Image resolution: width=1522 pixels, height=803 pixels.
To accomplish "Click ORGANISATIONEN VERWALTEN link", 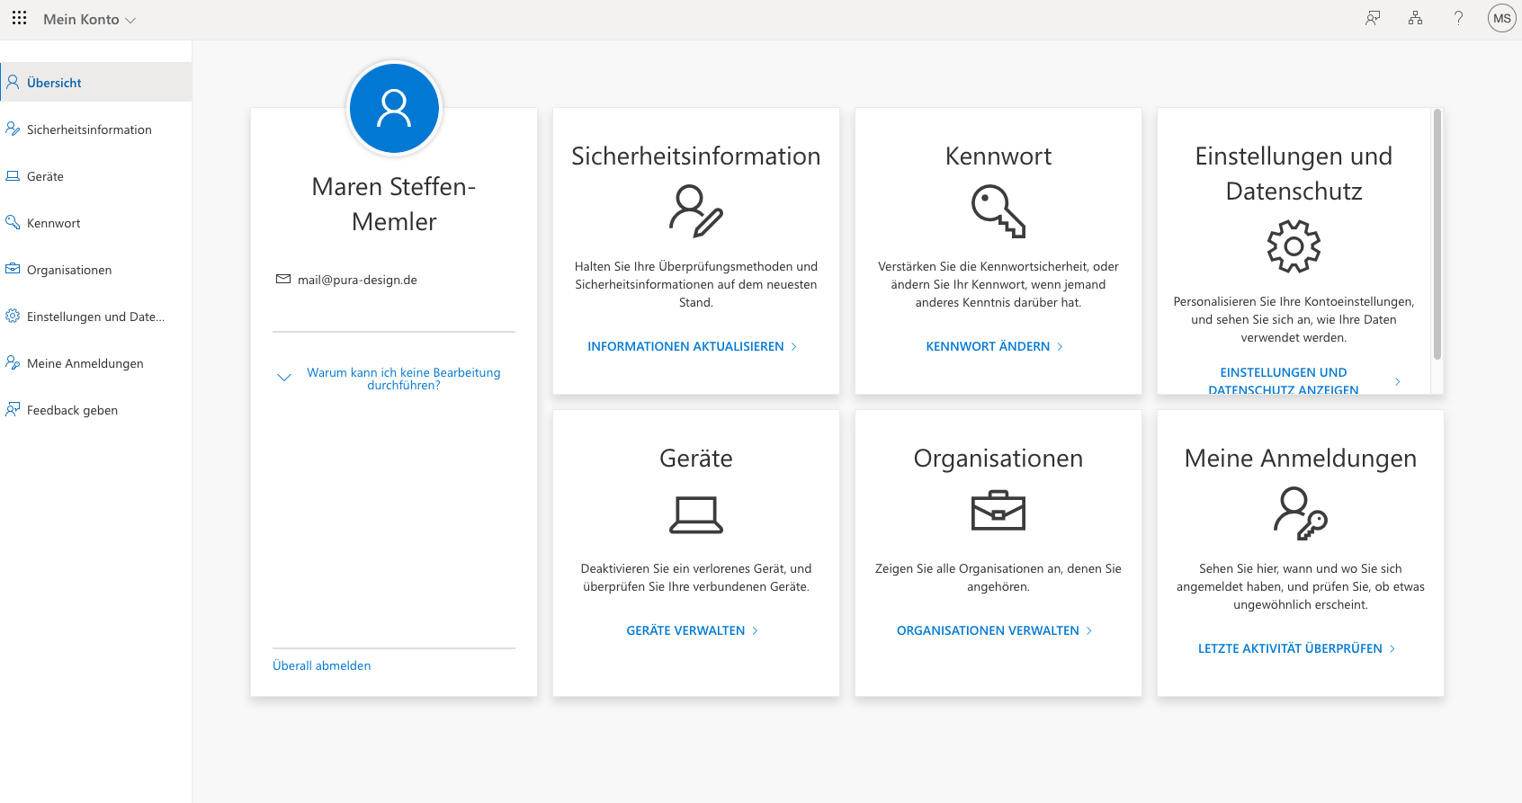I will point(988,630).
